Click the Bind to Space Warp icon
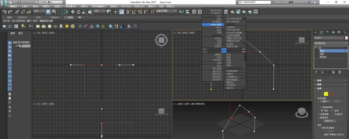 pos(29,12)
